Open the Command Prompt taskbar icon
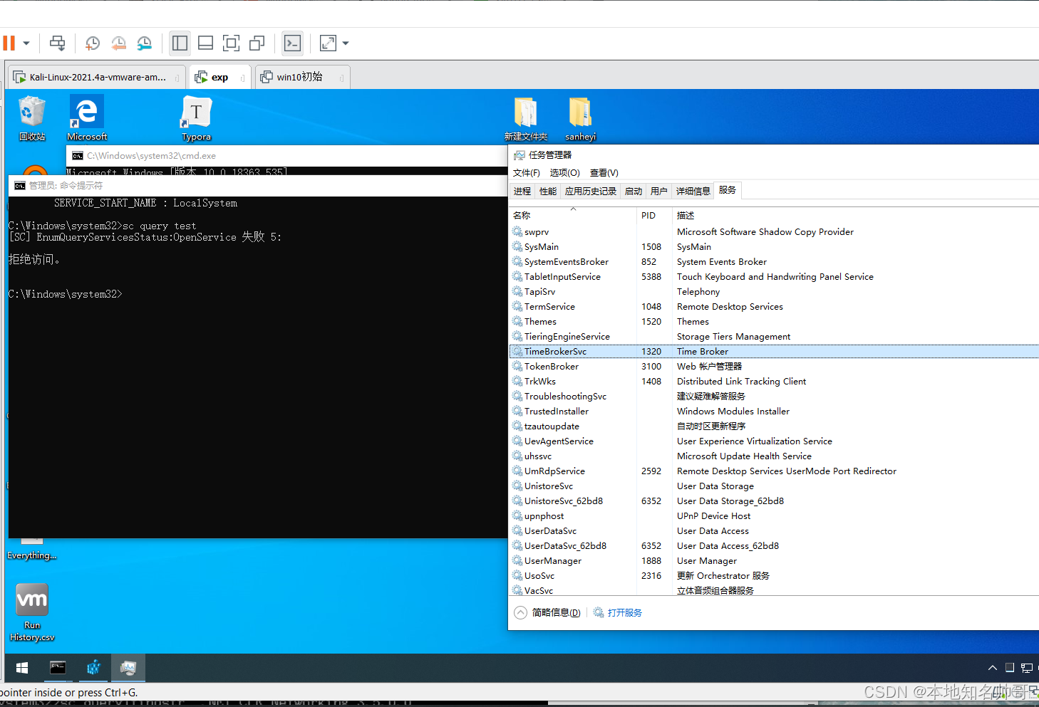The image size is (1039, 707). (x=58, y=668)
